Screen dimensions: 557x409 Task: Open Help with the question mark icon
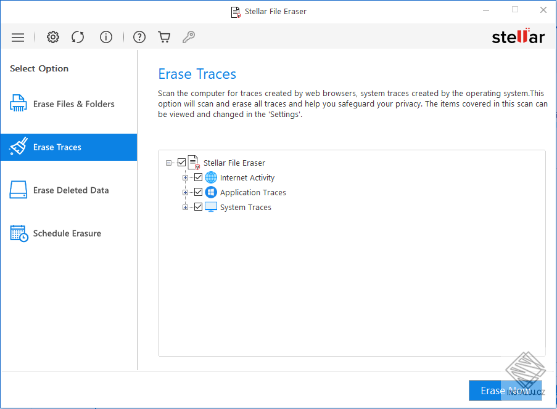(139, 37)
